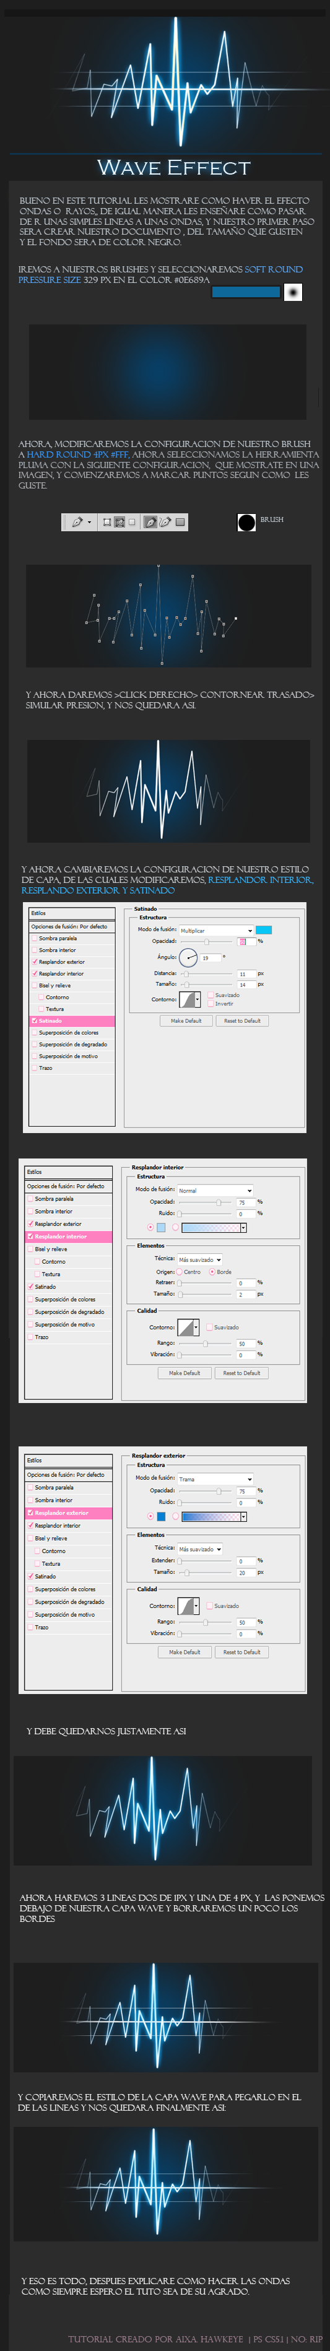
Task: Toggle the Invertir checkbox in Satinado
Action: 211,1003
